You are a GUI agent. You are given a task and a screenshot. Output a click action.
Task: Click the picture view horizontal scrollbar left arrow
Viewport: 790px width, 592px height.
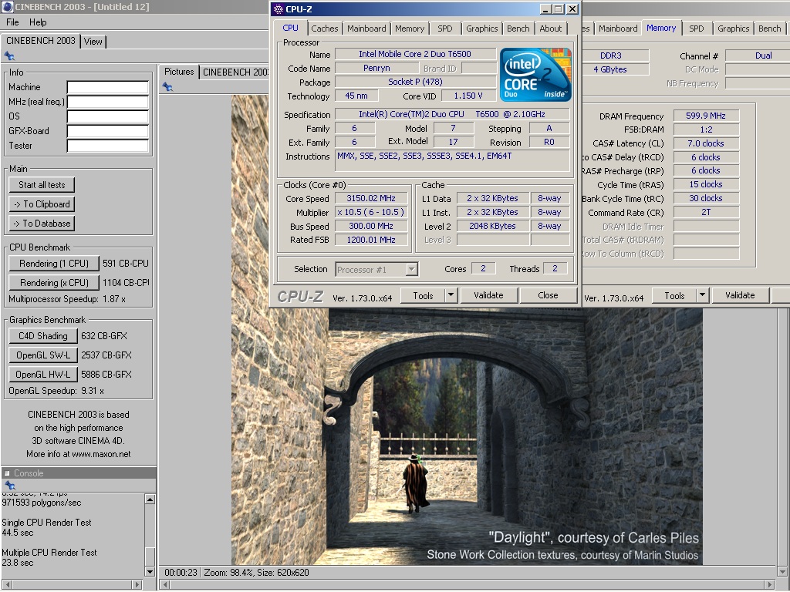pyautogui.click(x=165, y=584)
